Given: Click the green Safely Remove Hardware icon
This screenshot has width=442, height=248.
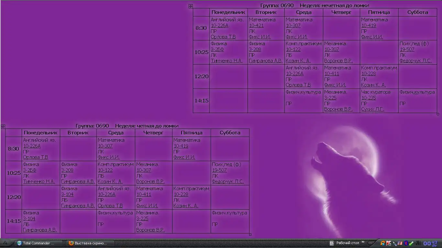Looking at the screenshot, I should (x=411, y=243).
